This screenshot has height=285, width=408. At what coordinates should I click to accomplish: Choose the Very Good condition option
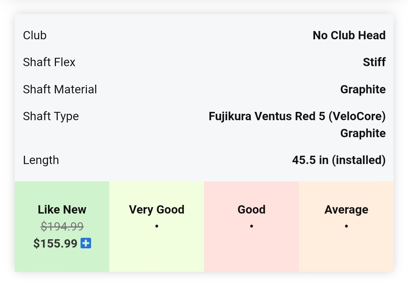(156, 209)
